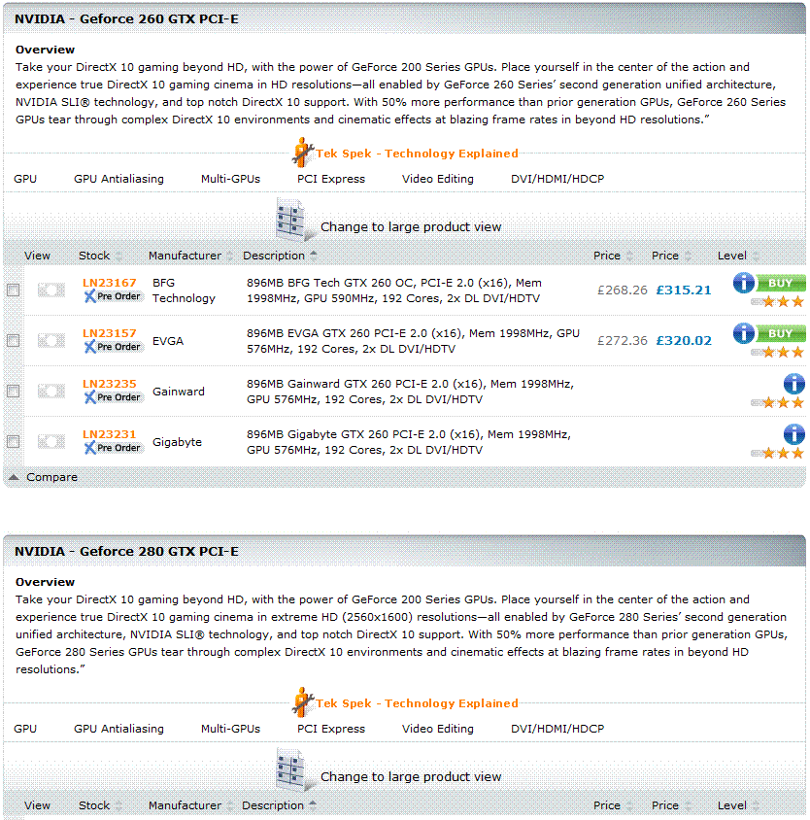This screenshot has height=820, width=810.
Task: Sort 280 GTX table by Stock
Action: tap(100, 805)
